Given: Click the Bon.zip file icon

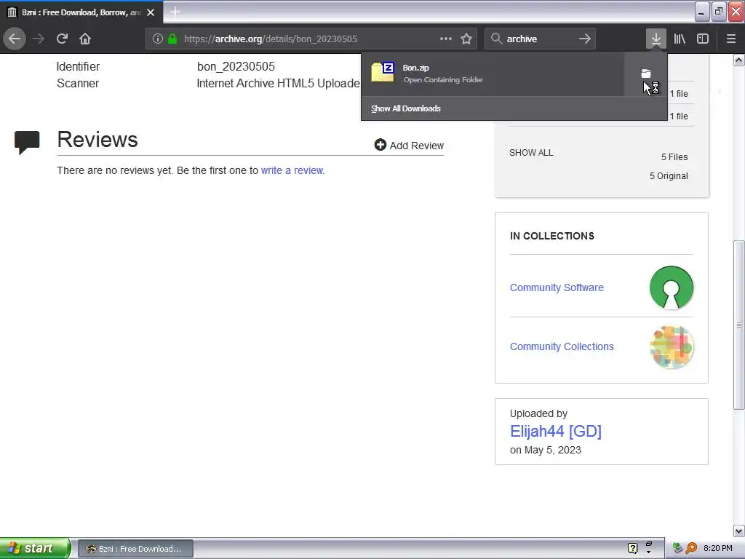Looking at the screenshot, I should [383, 72].
